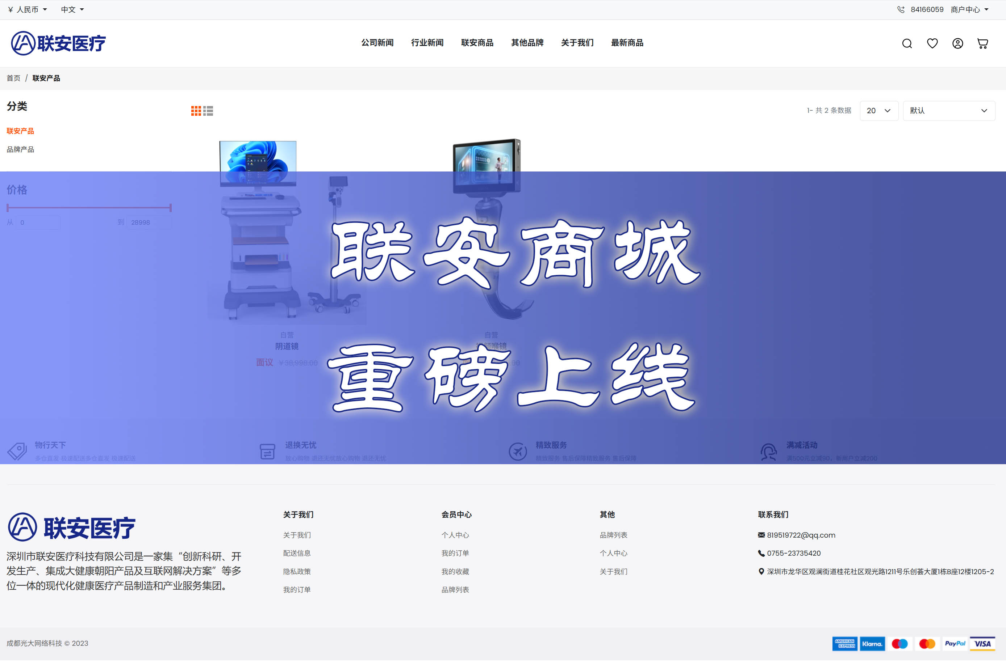Expand the 人民币 currency dropdown
Viewport: 1006px width, 661px height.
pyautogui.click(x=28, y=9)
